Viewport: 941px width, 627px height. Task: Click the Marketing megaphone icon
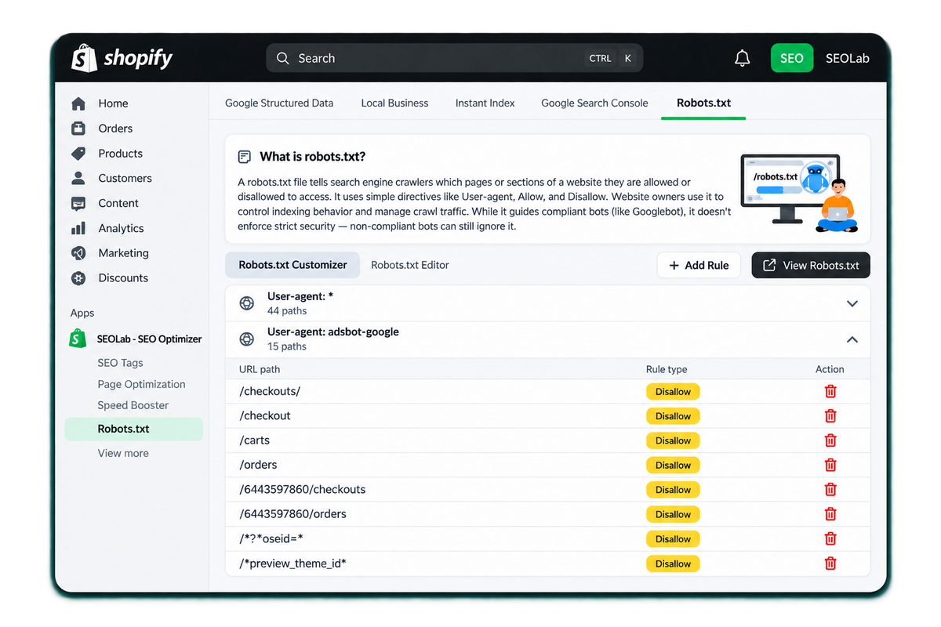(x=78, y=253)
